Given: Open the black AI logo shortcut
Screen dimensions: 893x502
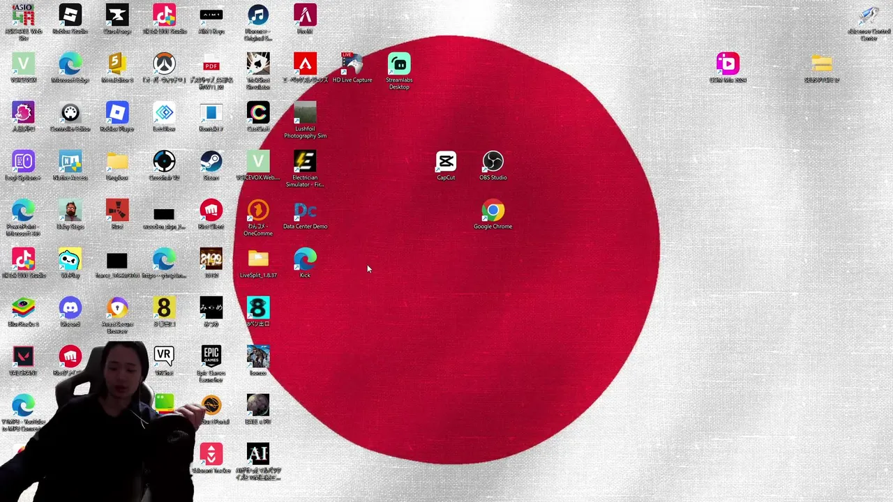Looking at the screenshot, I should (258, 455).
